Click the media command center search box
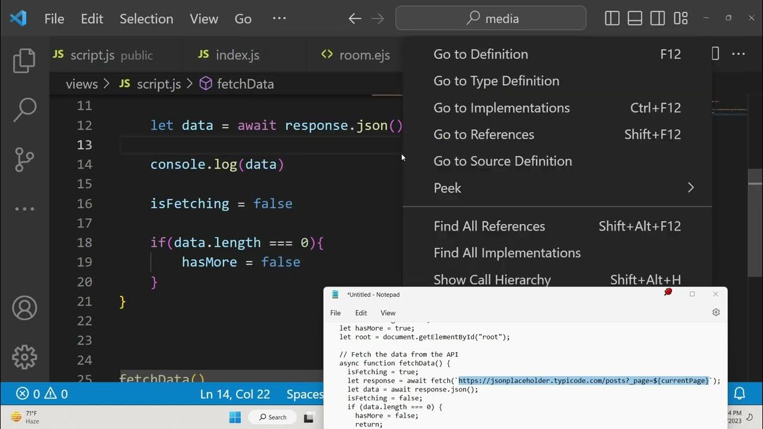The image size is (763, 429). tap(491, 18)
